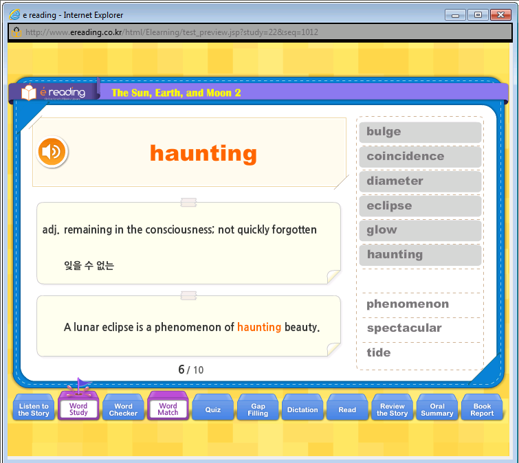Select the word glow
The height and width of the screenshot is (463, 519).
(x=420, y=230)
